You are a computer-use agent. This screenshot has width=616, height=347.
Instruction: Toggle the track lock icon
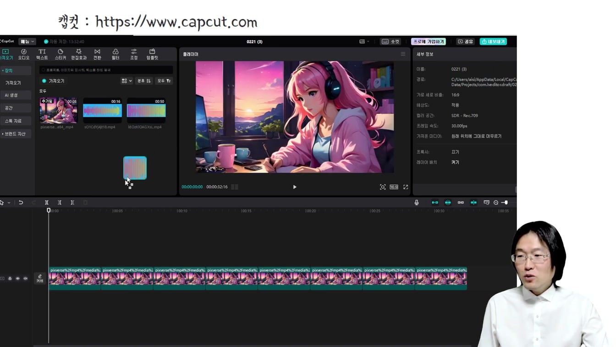point(10,279)
